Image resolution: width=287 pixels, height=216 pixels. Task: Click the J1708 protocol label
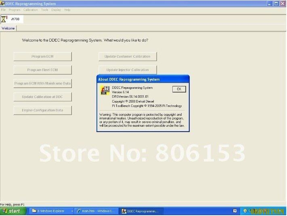[15, 19]
